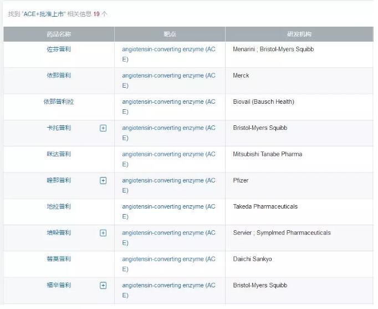Expand the 培哚普利 row plus icon

coord(103,233)
